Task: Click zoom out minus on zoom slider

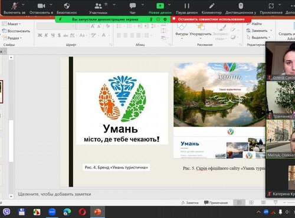Action: point(284,202)
